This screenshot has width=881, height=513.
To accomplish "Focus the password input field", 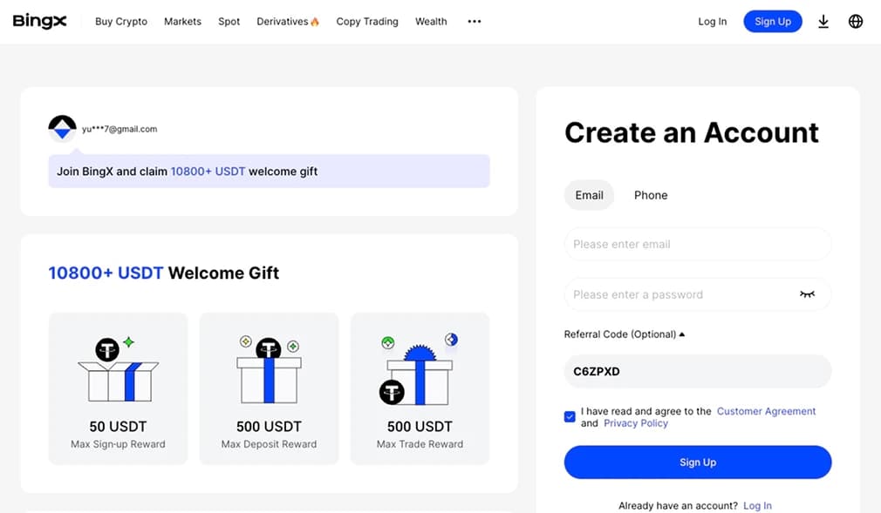I will [698, 294].
